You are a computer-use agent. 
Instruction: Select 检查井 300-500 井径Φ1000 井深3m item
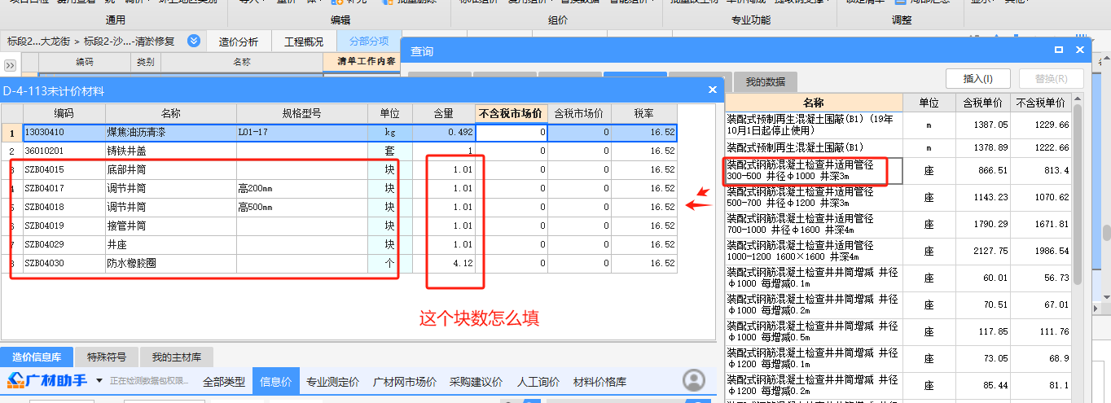(x=813, y=171)
